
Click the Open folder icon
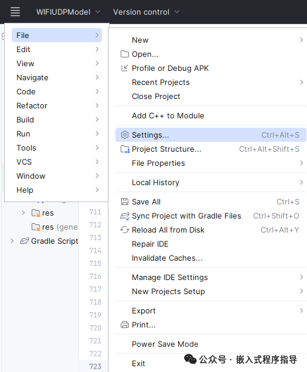pyautogui.click(x=125, y=54)
